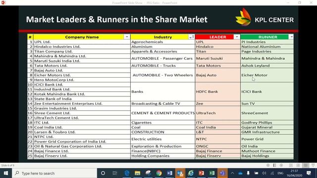This screenshot has width=317, height=178.
Task: Go to next slide in status bar
Action: pyautogui.click(x=281, y=165)
